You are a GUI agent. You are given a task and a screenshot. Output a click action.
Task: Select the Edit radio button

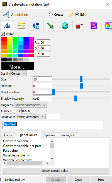(x=77, y=15)
